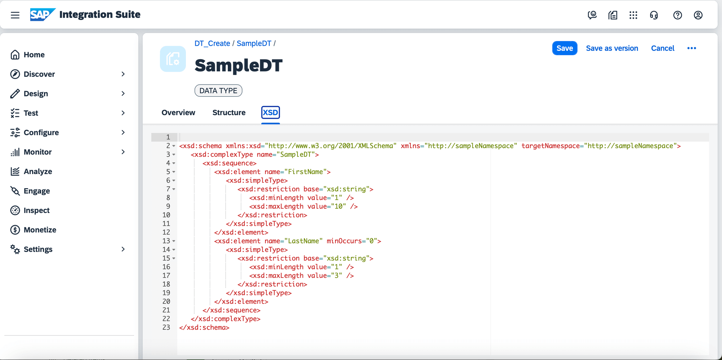Screen dimensions: 722x360
Task: Expand the Discover navigation section
Action: (x=123, y=74)
